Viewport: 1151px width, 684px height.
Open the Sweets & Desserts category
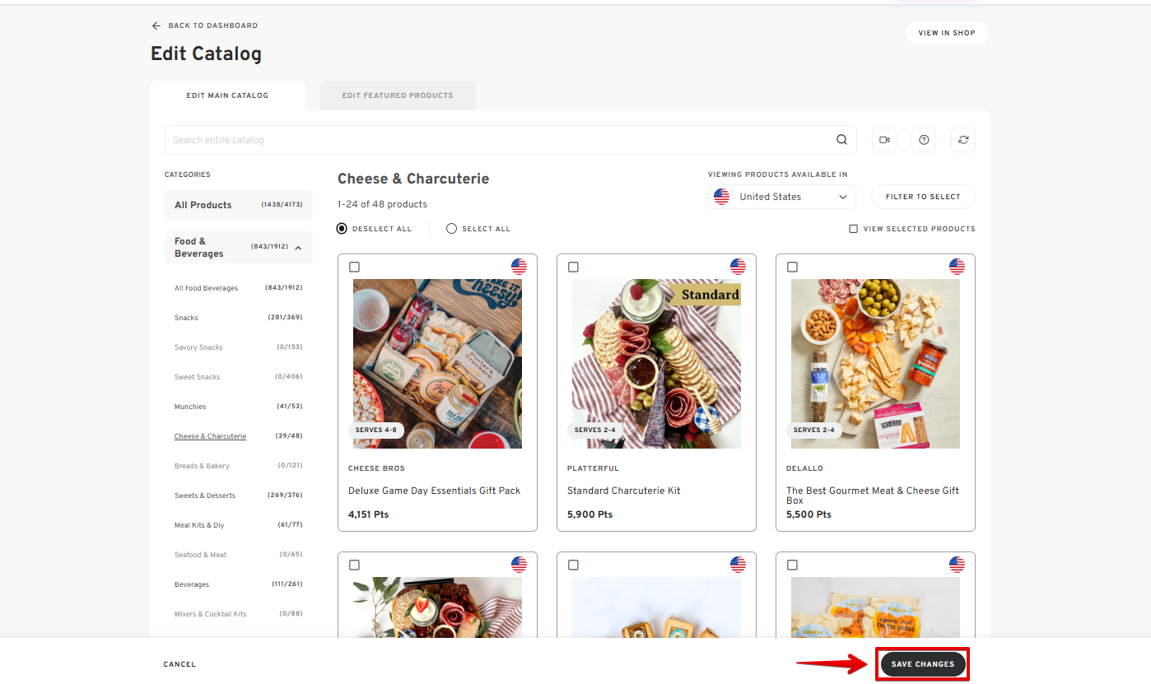[x=205, y=496]
